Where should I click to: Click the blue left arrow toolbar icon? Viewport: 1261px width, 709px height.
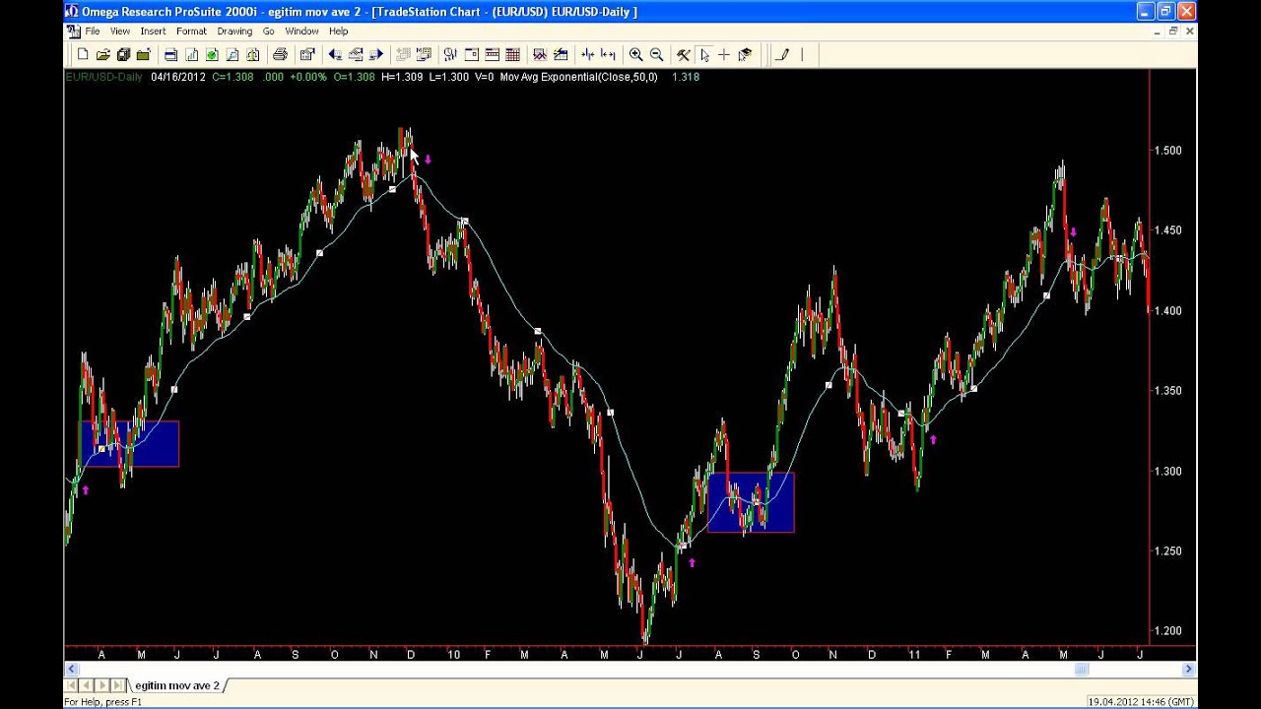[334, 55]
